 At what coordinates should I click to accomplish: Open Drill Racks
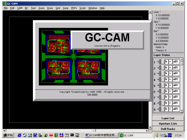pyautogui.click(x=168, y=129)
